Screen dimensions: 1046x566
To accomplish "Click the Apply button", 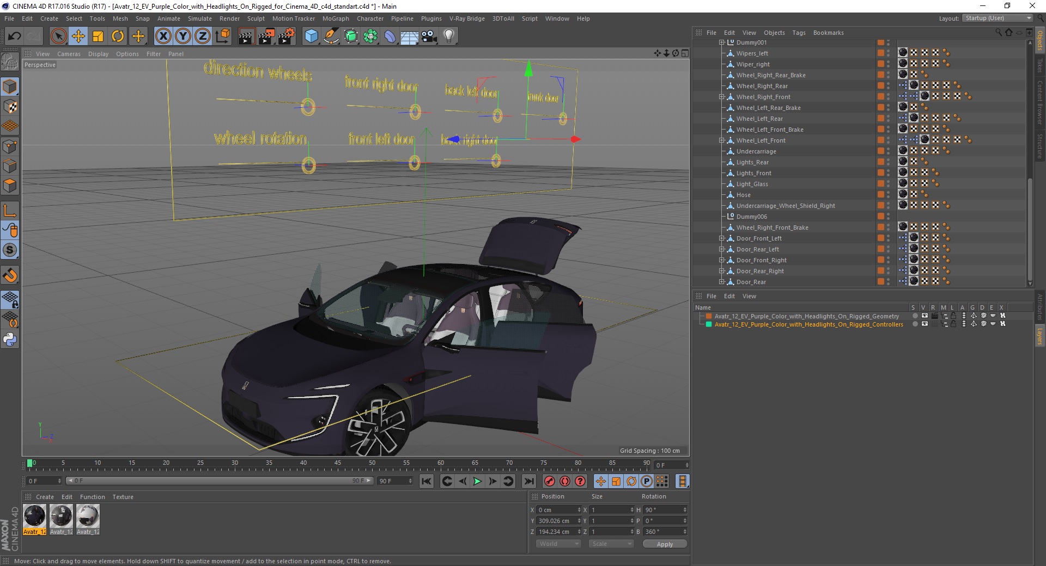I will point(665,544).
